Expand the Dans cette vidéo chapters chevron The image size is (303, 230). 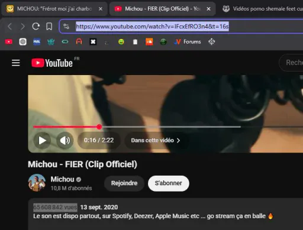pyautogui.click(x=178, y=140)
